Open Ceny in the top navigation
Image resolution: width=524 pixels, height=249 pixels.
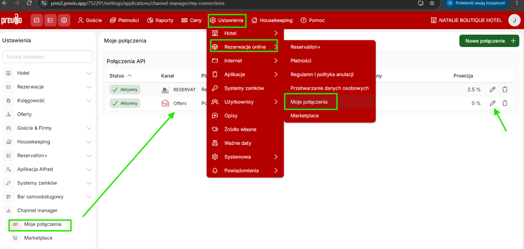pyautogui.click(x=192, y=20)
